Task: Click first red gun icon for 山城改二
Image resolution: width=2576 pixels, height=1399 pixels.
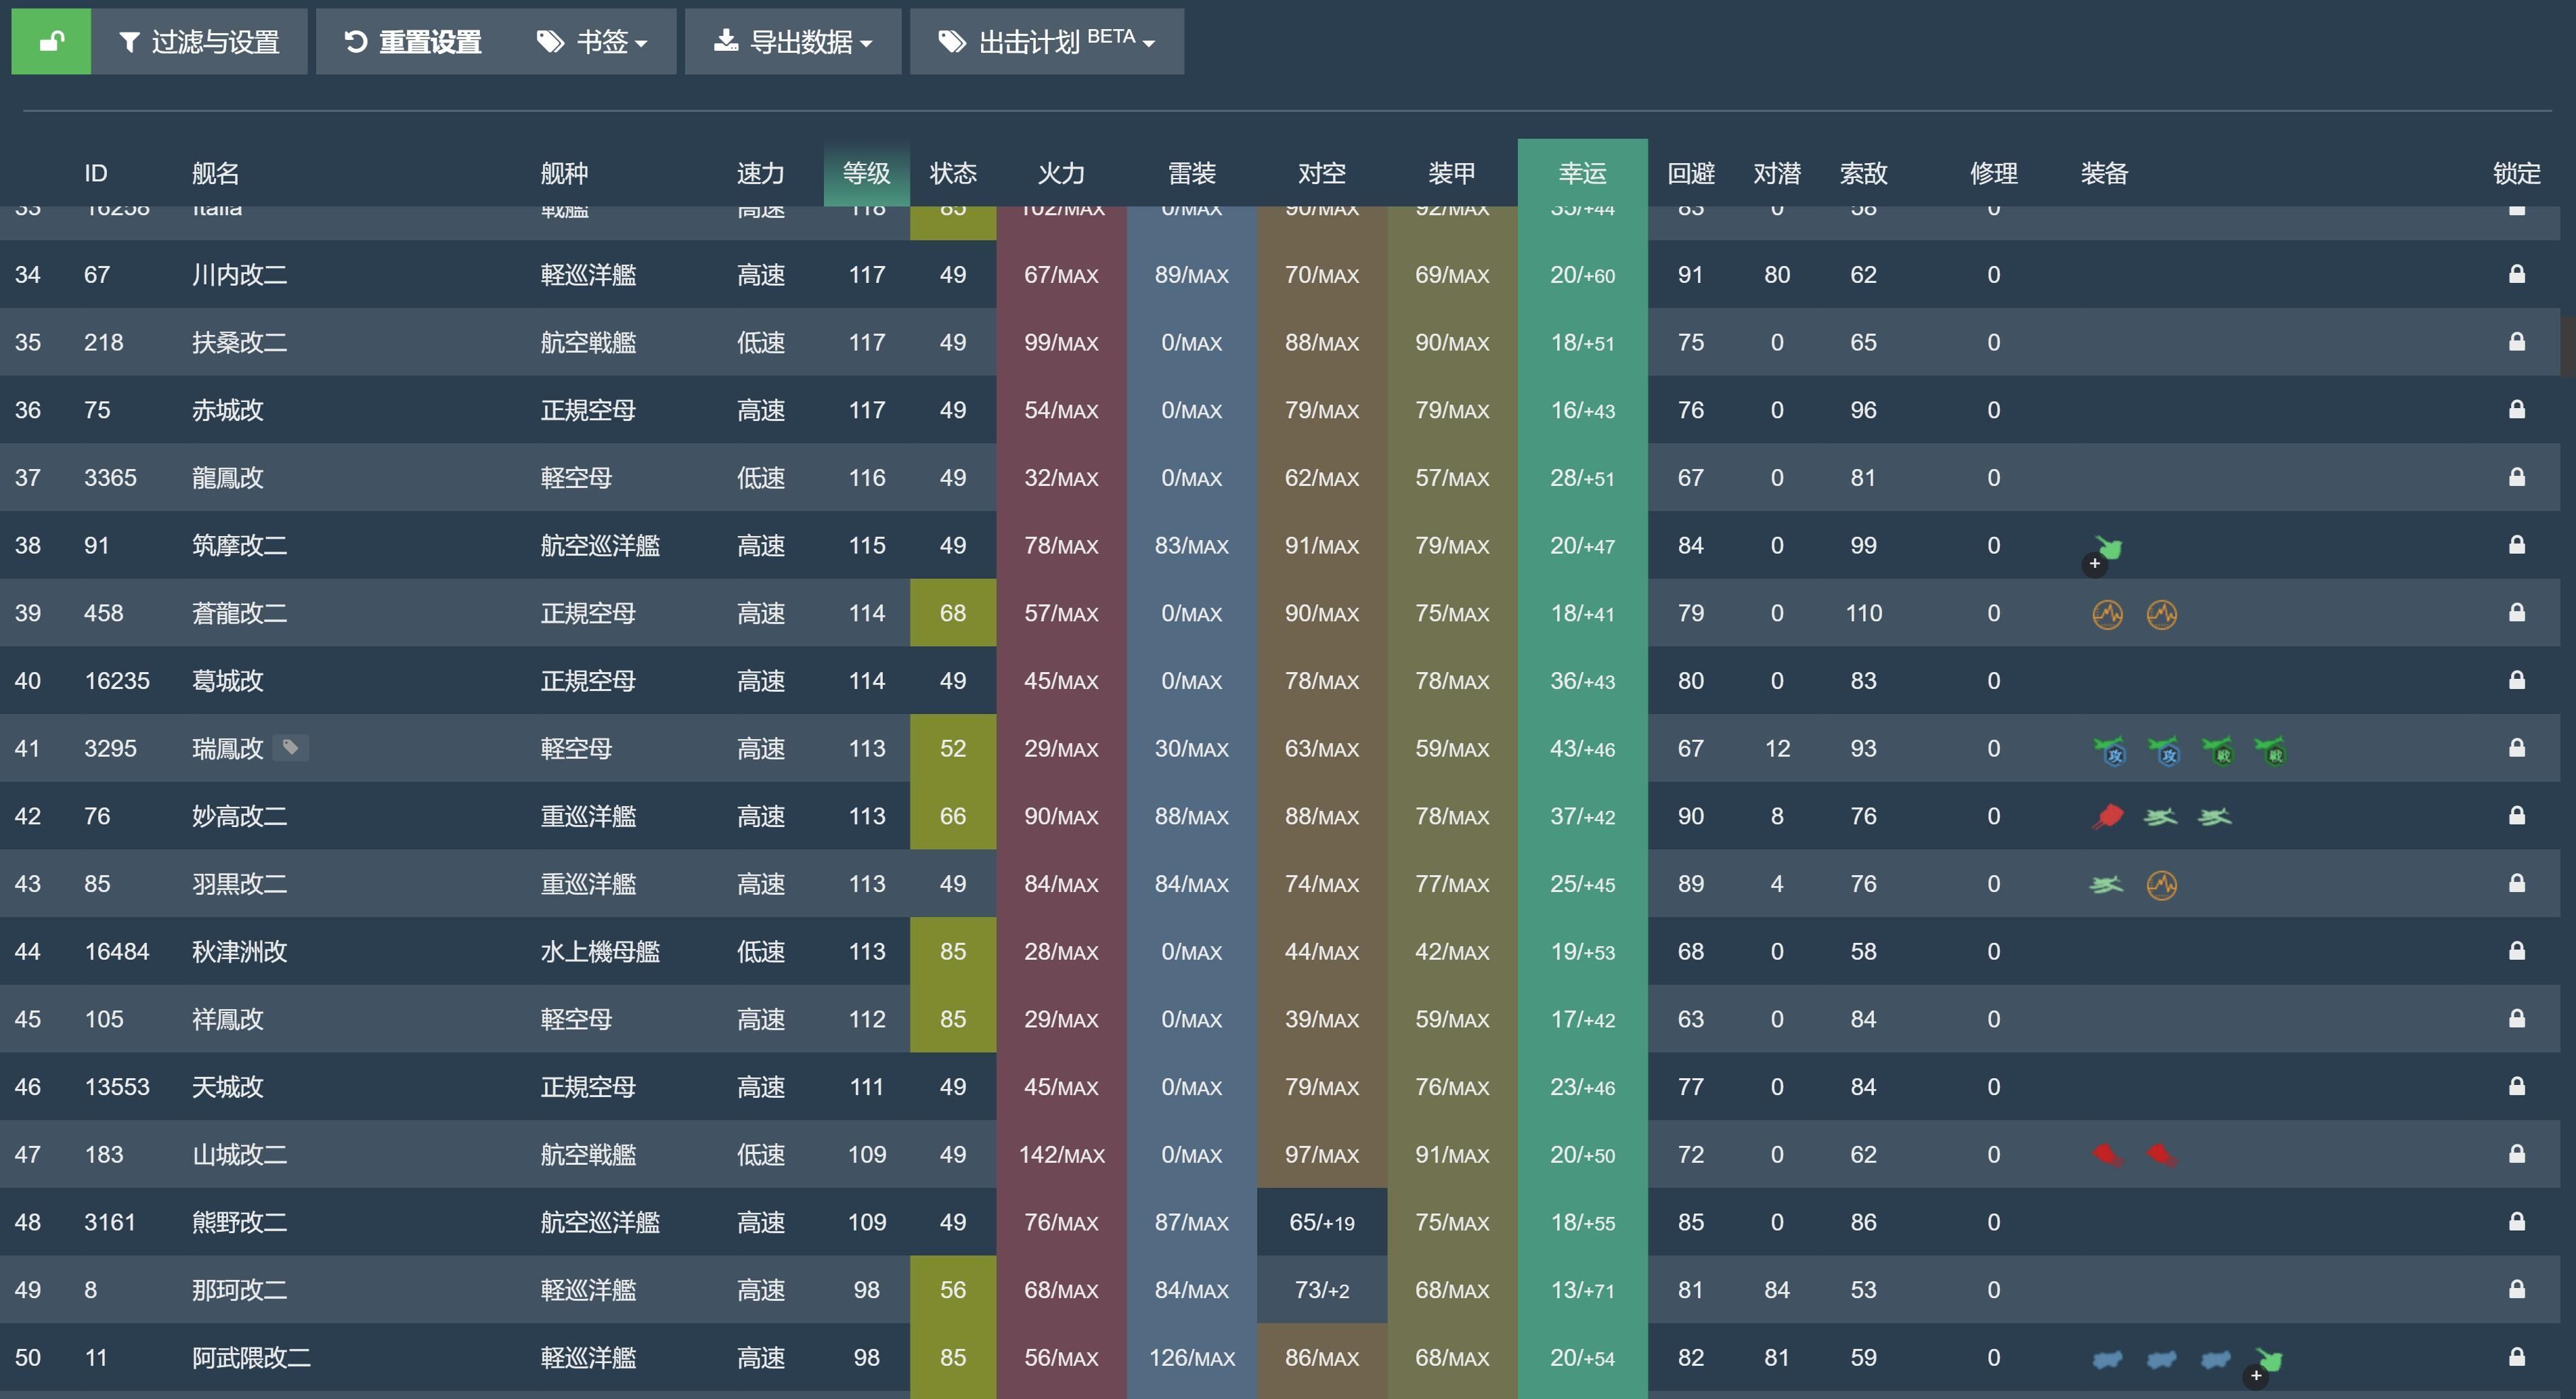Action: pyautogui.click(x=2107, y=1155)
